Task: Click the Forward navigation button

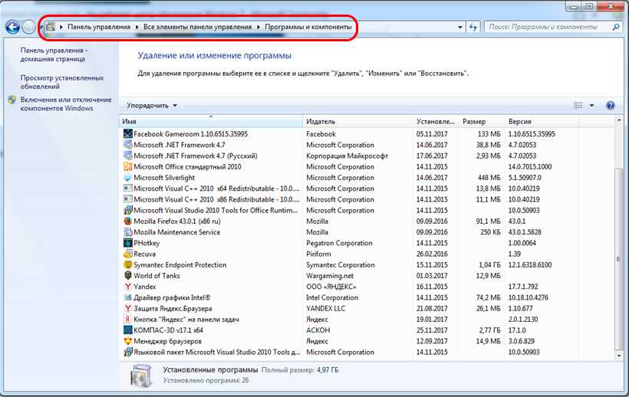Action: pyautogui.click(x=28, y=28)
